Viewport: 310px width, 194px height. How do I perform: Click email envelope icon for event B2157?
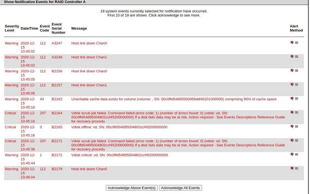[296, 85]
